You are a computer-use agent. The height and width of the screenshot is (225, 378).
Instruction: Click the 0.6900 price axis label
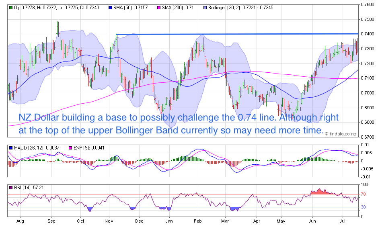click(368, 108)
